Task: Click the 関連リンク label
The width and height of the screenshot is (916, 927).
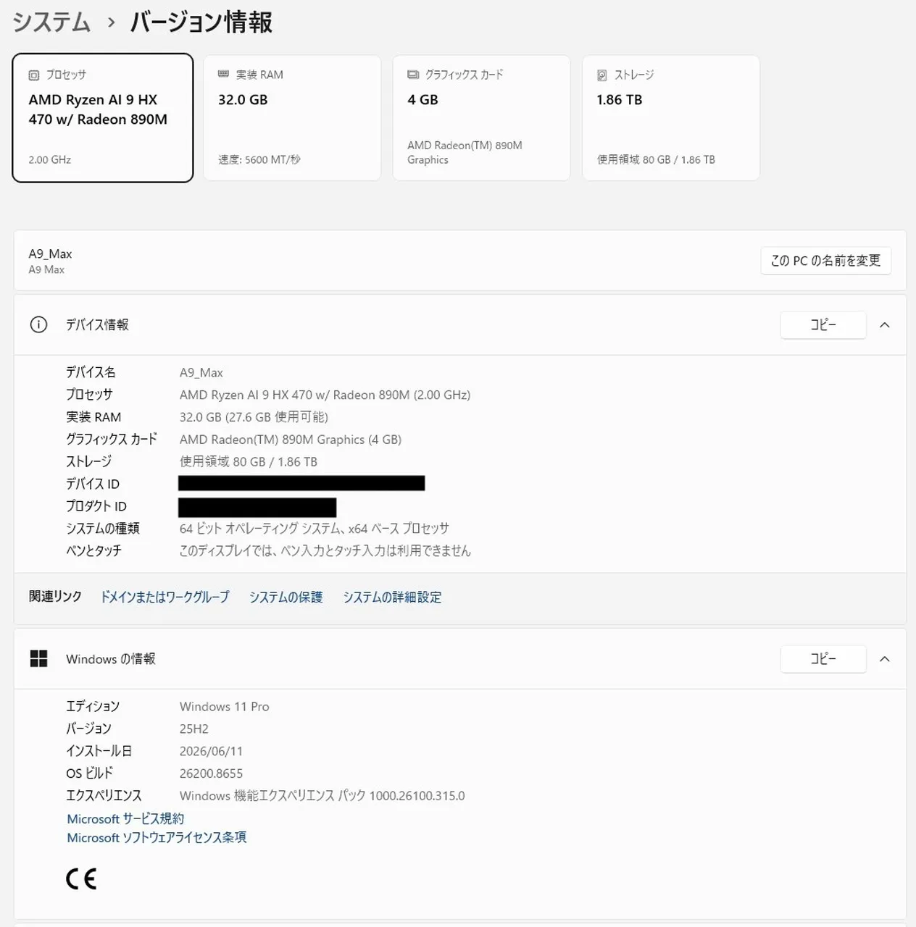Action: pos(55,596)
